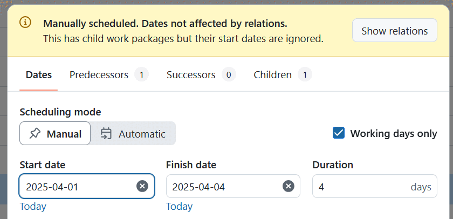Click the Children count badge
The height and width of the screenshot is (219, 453).
304,75
